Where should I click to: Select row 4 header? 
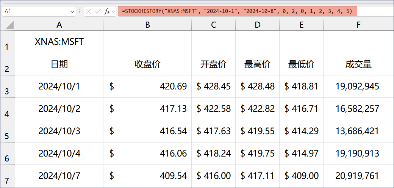tap(8, 109)
